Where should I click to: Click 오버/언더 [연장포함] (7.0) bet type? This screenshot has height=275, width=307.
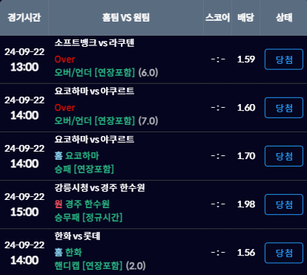[x=106, y=121]
